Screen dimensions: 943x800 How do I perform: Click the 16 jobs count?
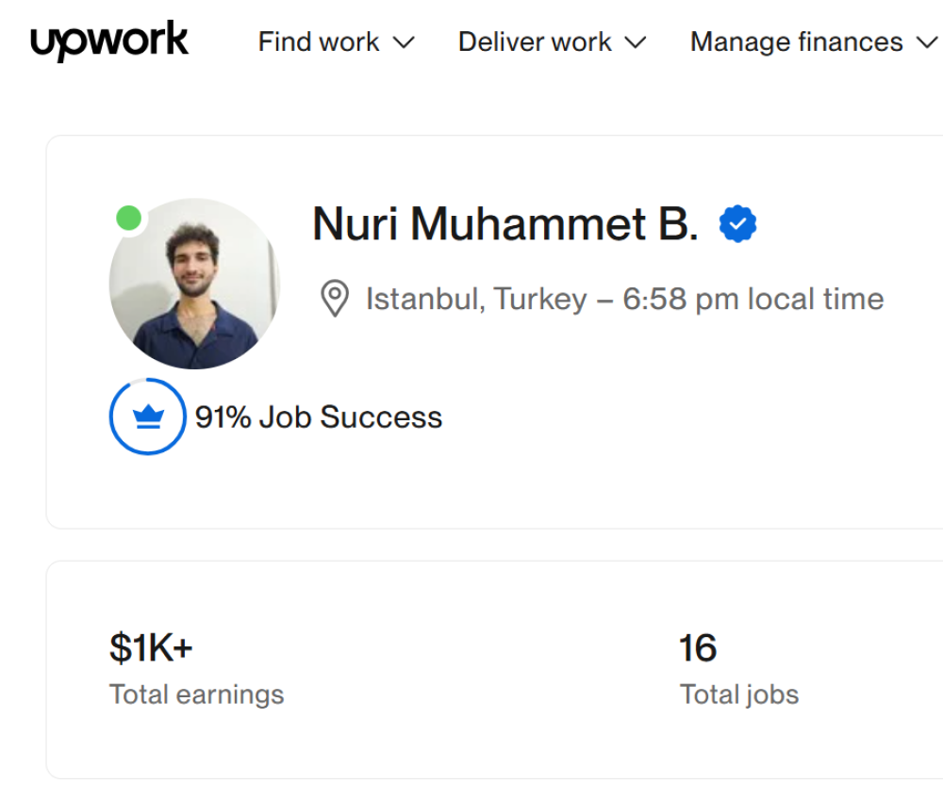coord(698,648)
